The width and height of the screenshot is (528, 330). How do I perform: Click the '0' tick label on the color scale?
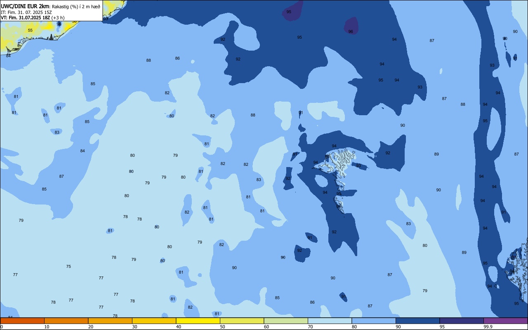[2, 327]
